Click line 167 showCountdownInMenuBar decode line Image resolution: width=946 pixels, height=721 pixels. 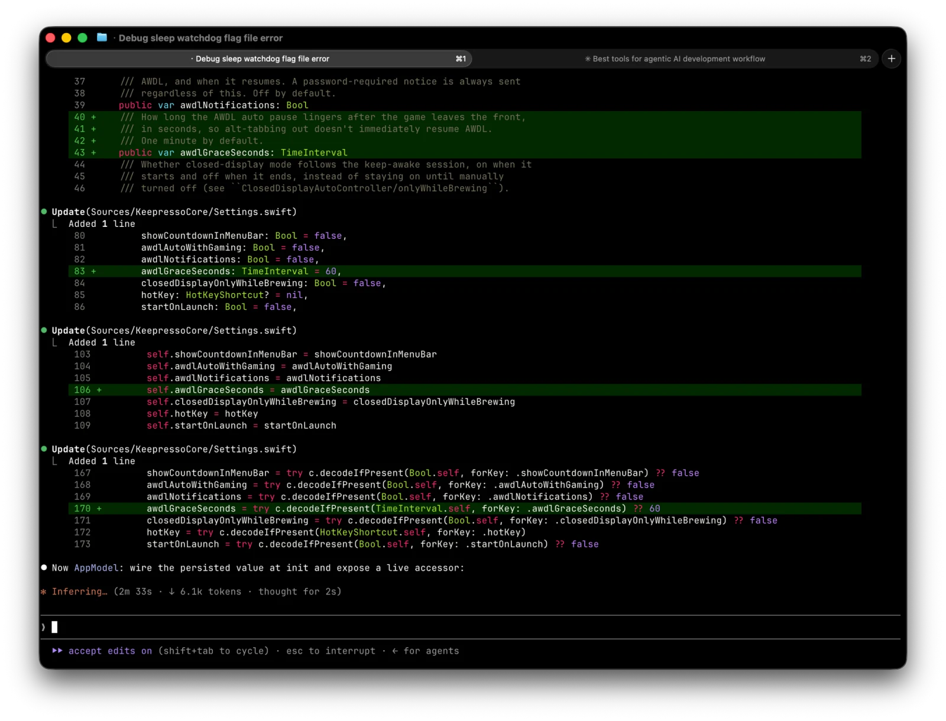tap(423, 473)
